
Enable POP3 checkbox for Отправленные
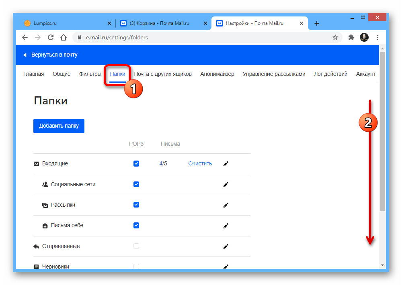tap(136, 246)
